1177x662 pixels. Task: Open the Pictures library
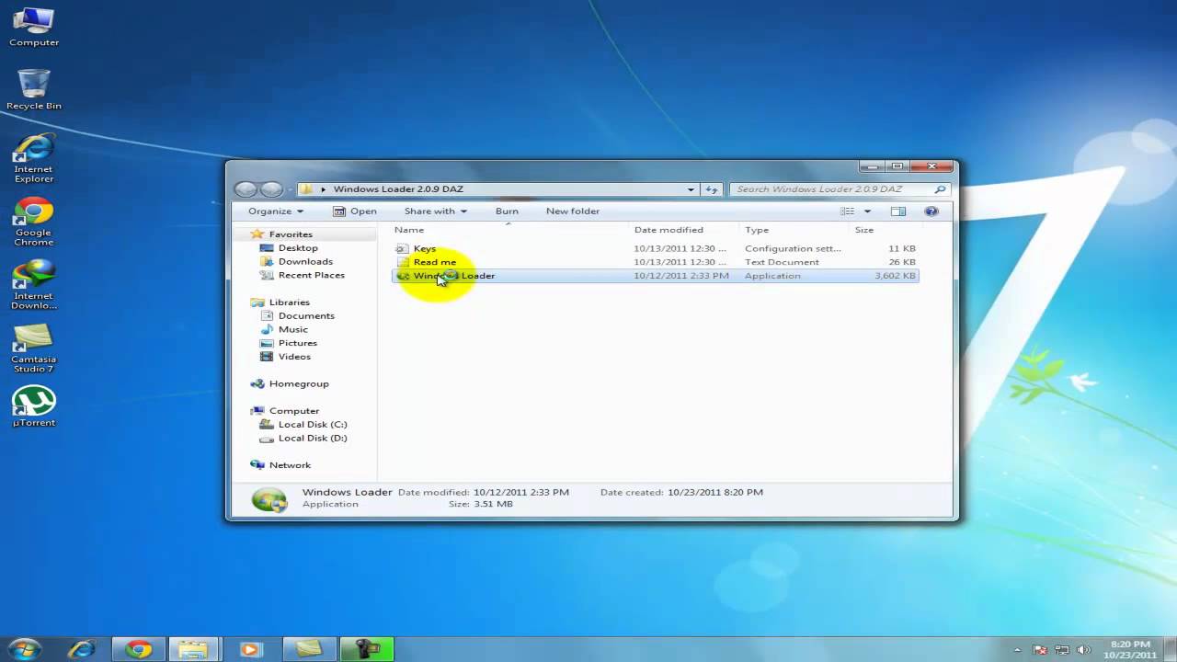[297, 343]
